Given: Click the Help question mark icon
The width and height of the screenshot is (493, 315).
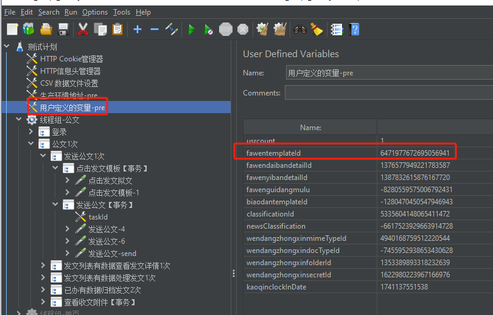Looking at the screenshot, I should tap(354, 30).
